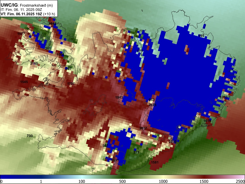Select the 1707 label on the map
The width and height of the screenshot is (245, 184).
click(x=71, y=84)
